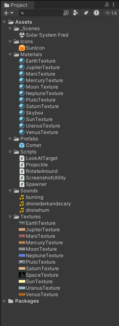
Task: Click the Search by Label tag icon
Action: [86, 13]
